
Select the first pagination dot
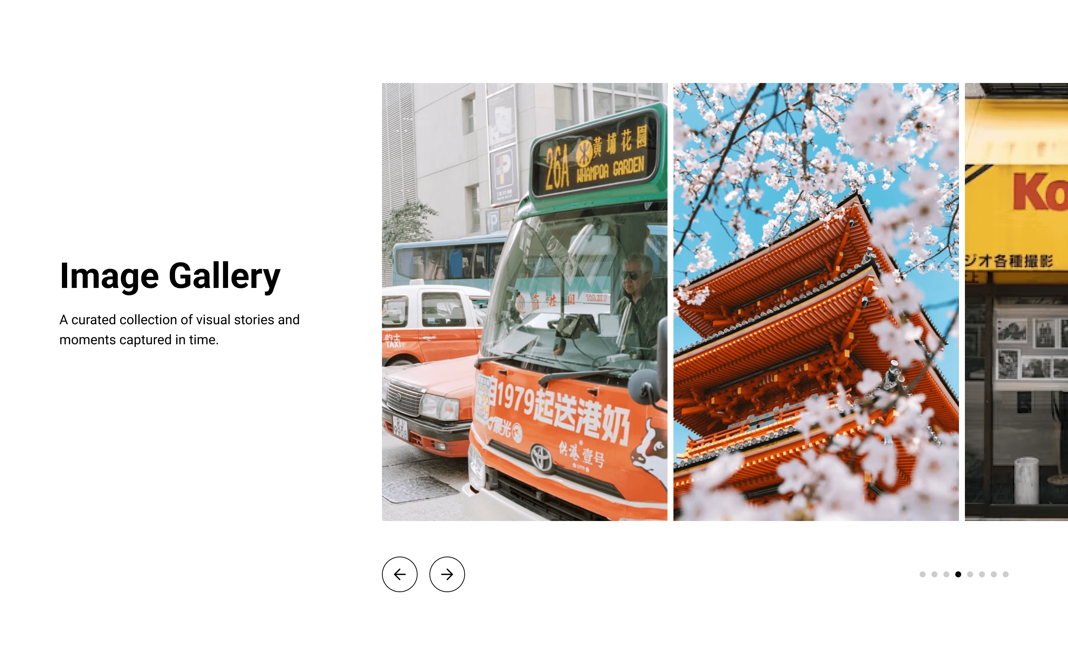(922, 574)
